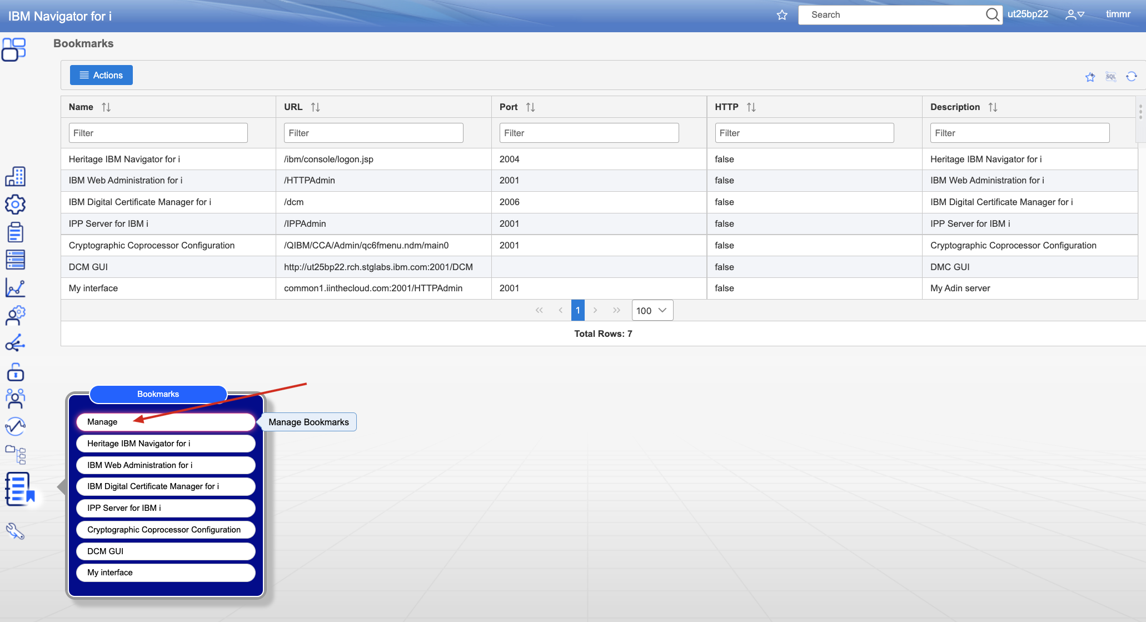Open IPP Server for IBM i bookmark in popup
The image size is (1146, 622).
166,508
